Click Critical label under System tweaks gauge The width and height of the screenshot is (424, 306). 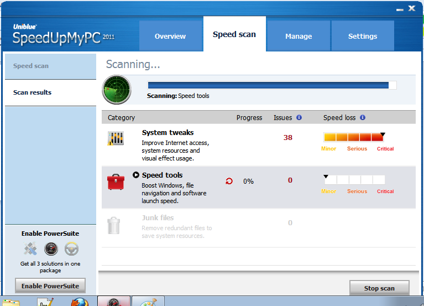385,148
